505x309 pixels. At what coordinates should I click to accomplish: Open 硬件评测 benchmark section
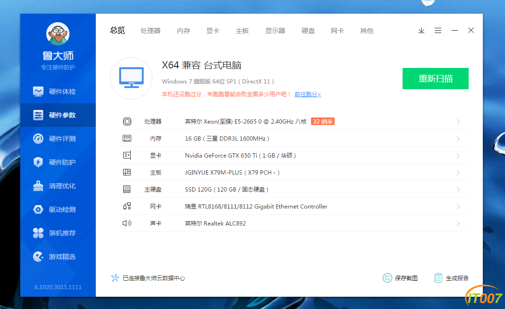58,139
